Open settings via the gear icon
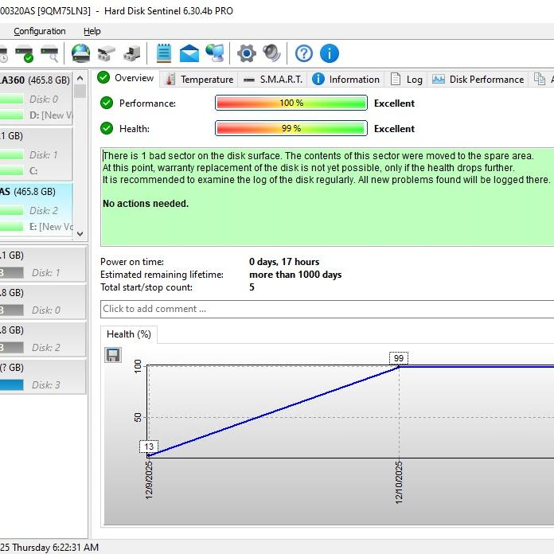The image size is (554, 554). tap(247, 53)
